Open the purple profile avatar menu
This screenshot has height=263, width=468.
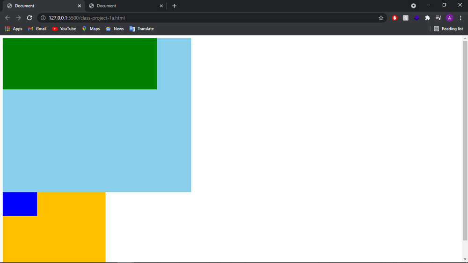[x=449, y=18]
